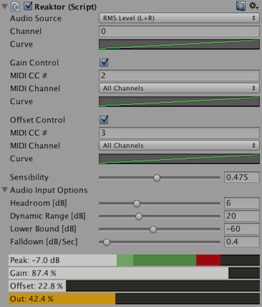Screen dimensions: 262x307
Task: Open the Reaktor component help reference icon
Action: [x=241, y=6]
